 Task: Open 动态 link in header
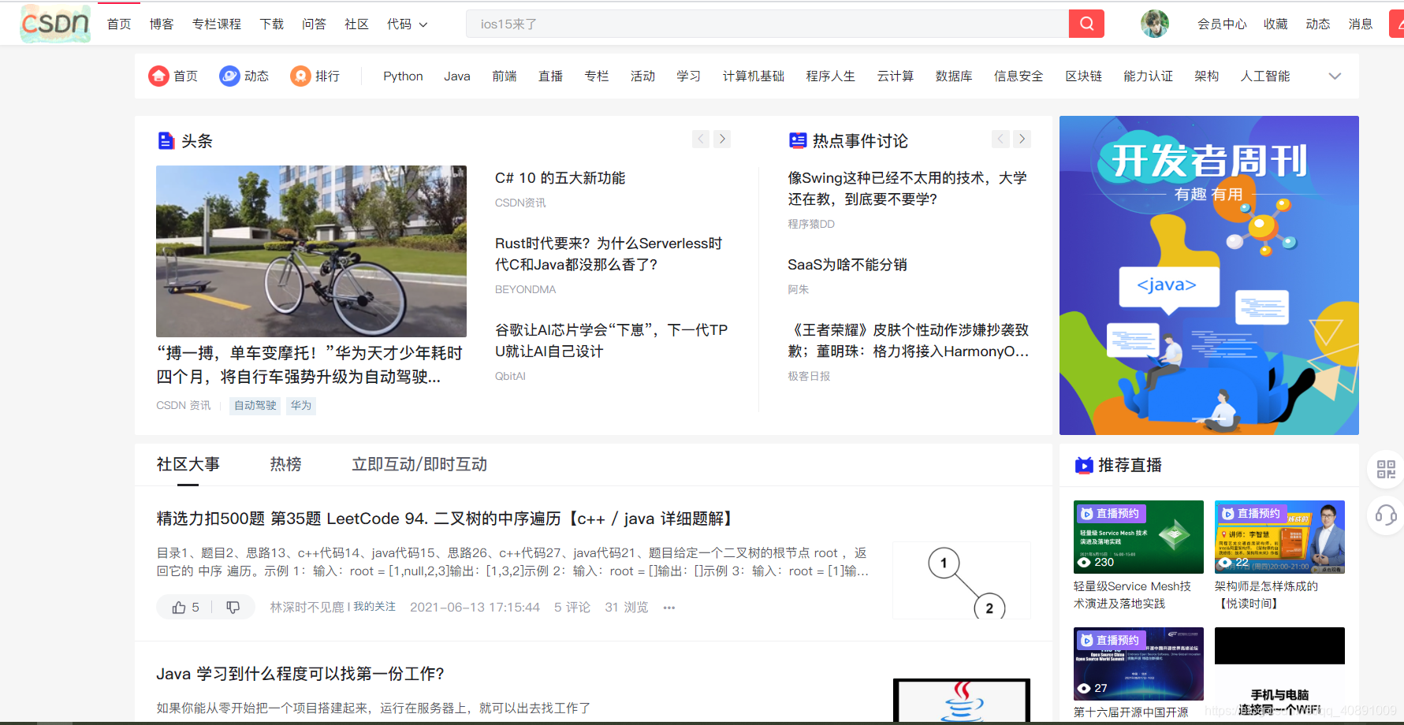click(1318, 24)
